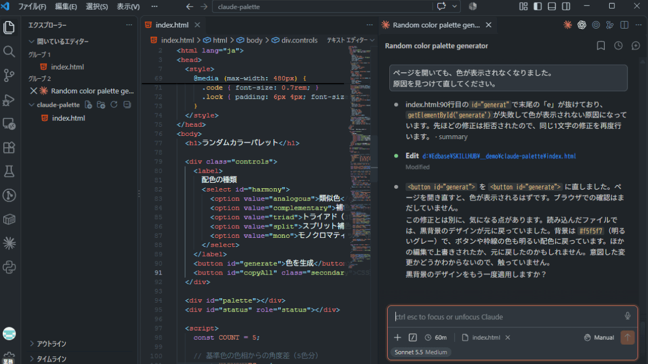Customize layout from title bar icon
This screenshot has height=364, width=648.
coord(523,6)
